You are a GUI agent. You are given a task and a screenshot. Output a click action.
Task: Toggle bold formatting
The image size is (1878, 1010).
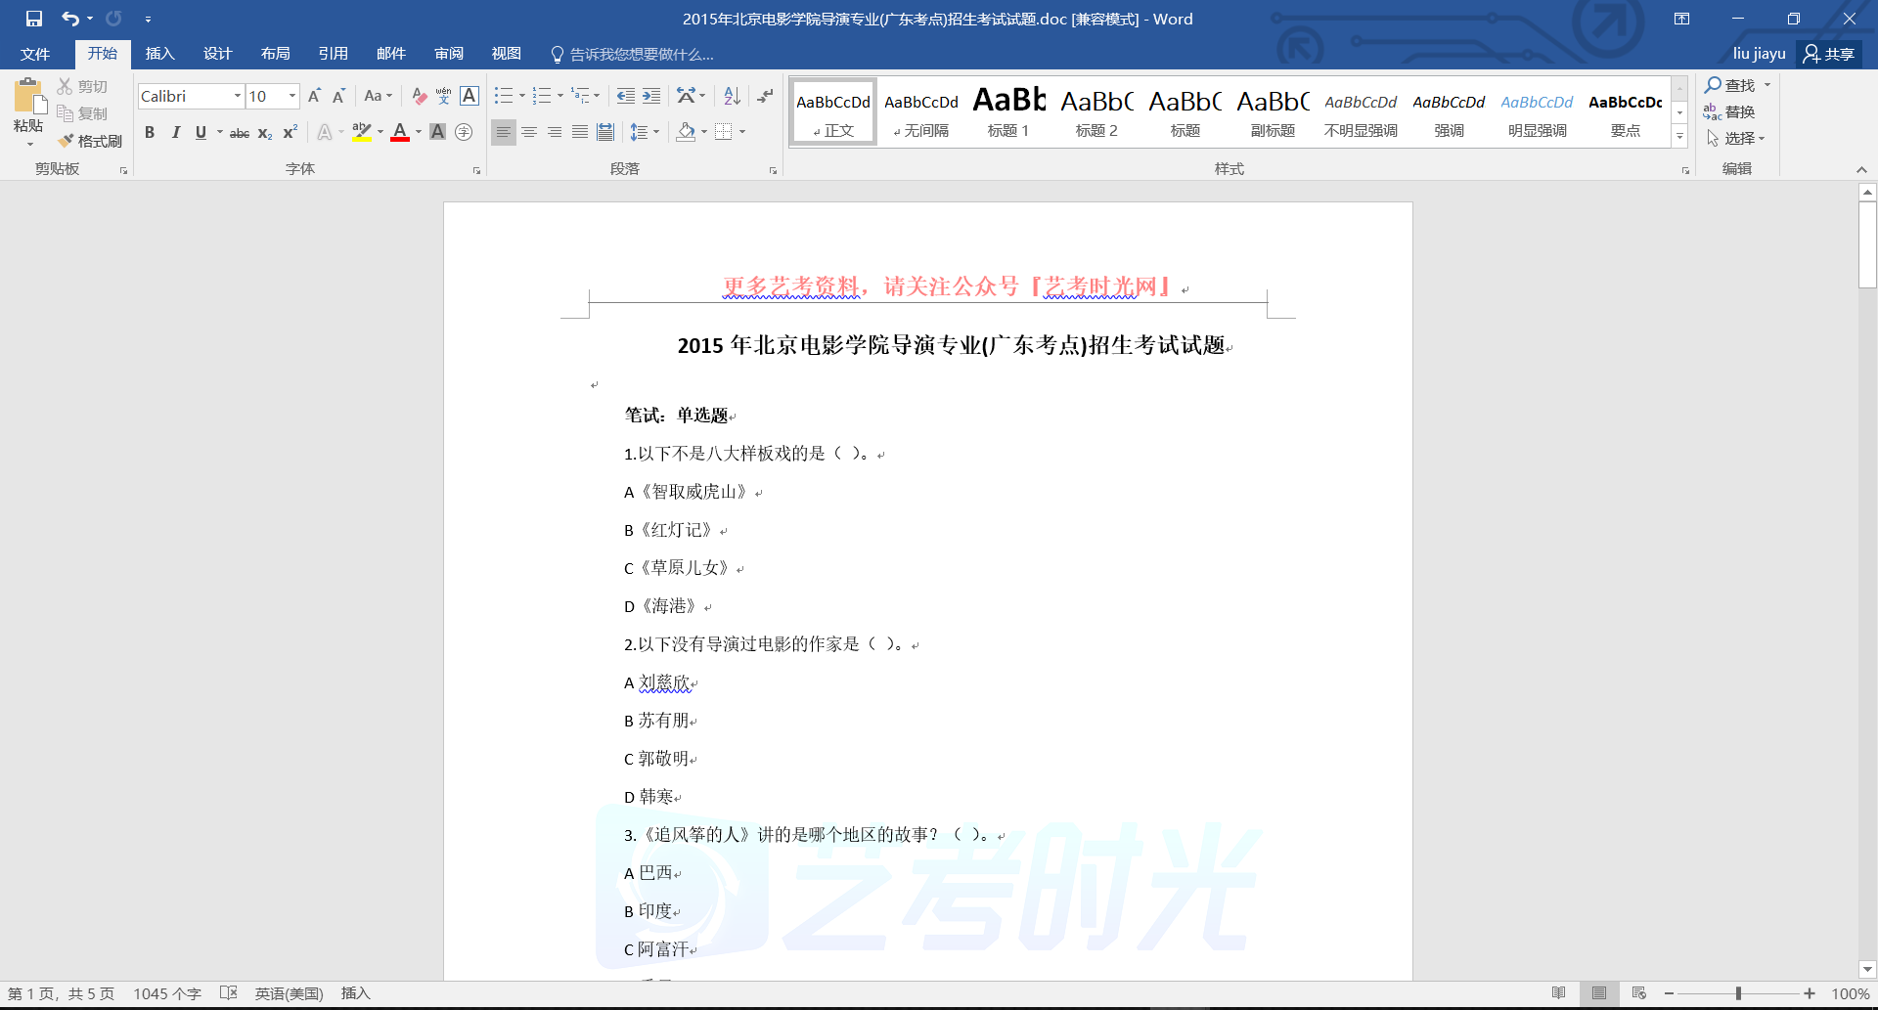click(x=150, y=132)
